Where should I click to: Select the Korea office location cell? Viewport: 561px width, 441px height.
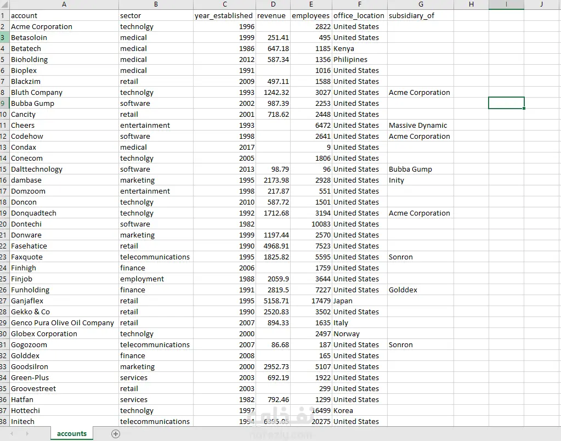click(360, 411)
